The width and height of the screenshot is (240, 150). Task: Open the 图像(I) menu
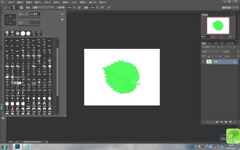[x=29, y=2]
